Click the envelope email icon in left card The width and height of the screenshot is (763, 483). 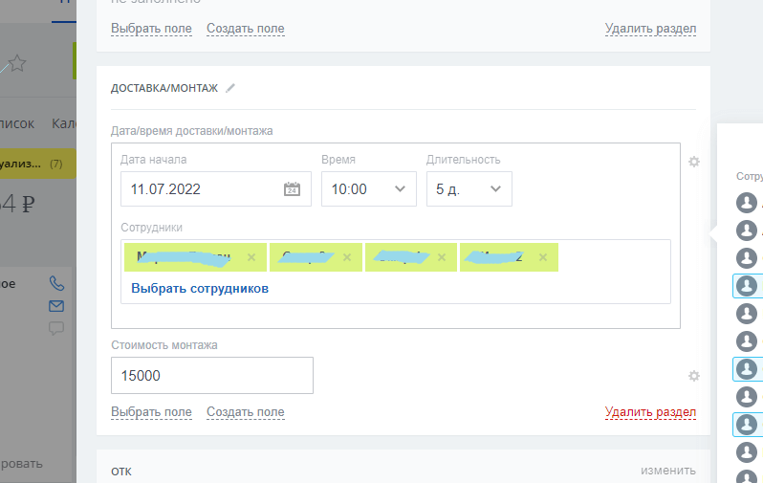pos(56,306)
